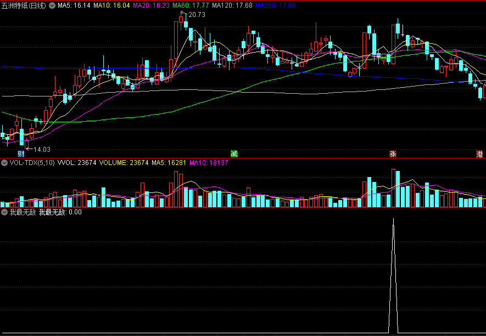Open the VOL-TDX indicator dropdown arrow
Screen dimensions: 486x336
tap(4, 163)
